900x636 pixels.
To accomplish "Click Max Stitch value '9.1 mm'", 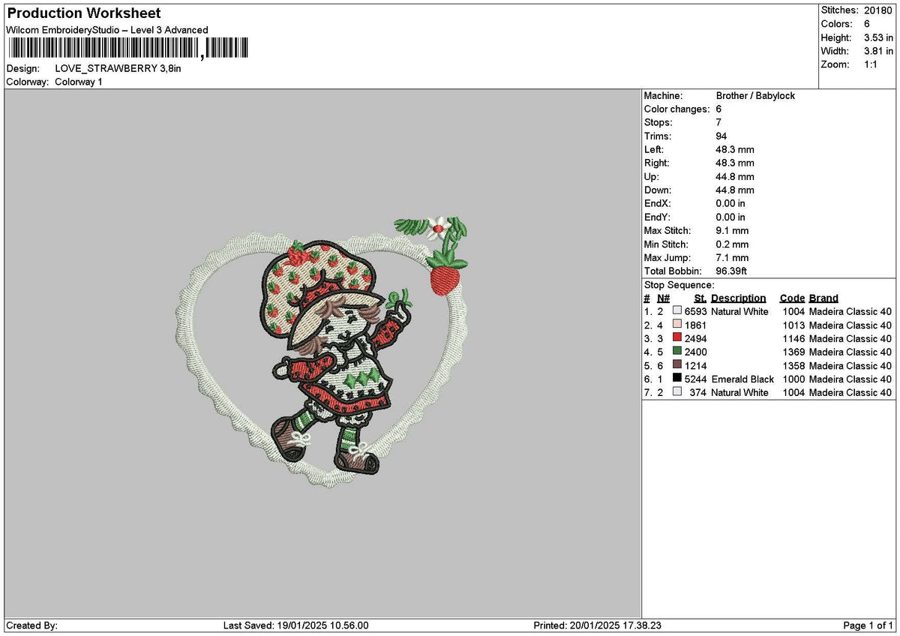I will point(732,231).
